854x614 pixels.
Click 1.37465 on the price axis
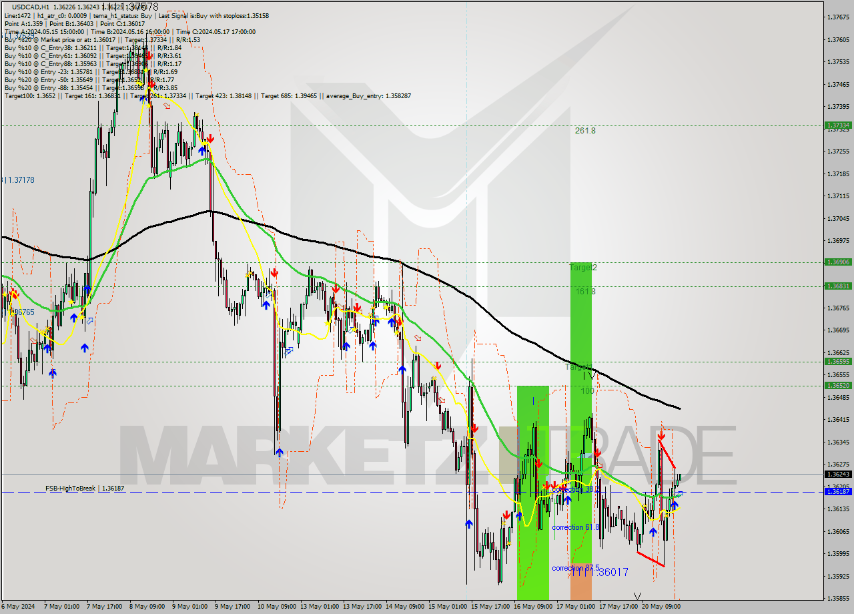point(839,84)
